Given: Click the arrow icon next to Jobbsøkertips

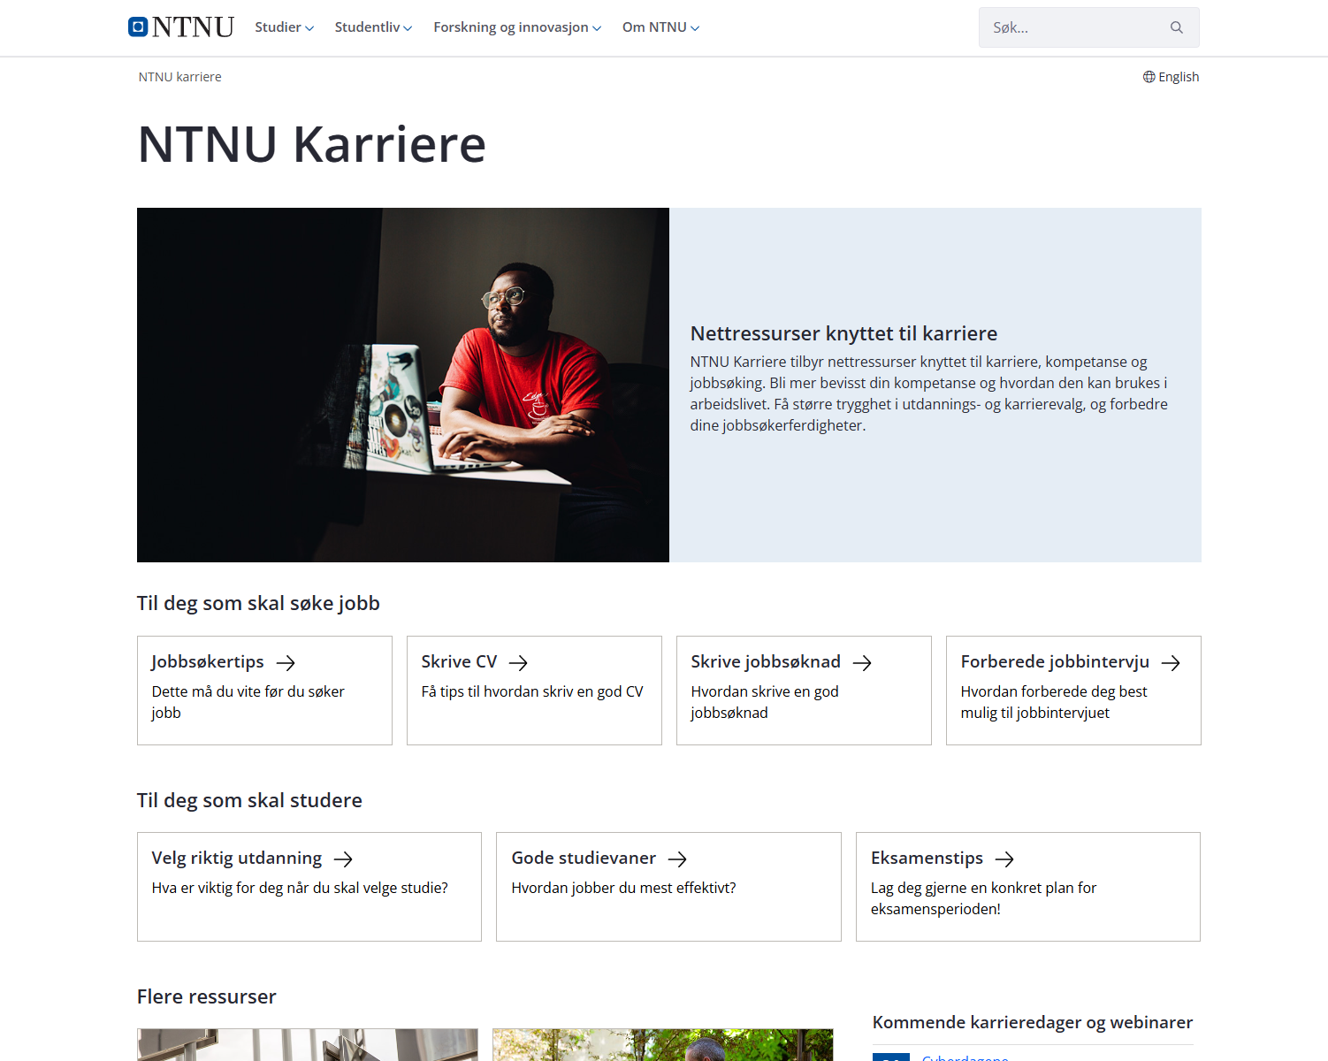Looking at the screenshot, I should tap(286, 663).
